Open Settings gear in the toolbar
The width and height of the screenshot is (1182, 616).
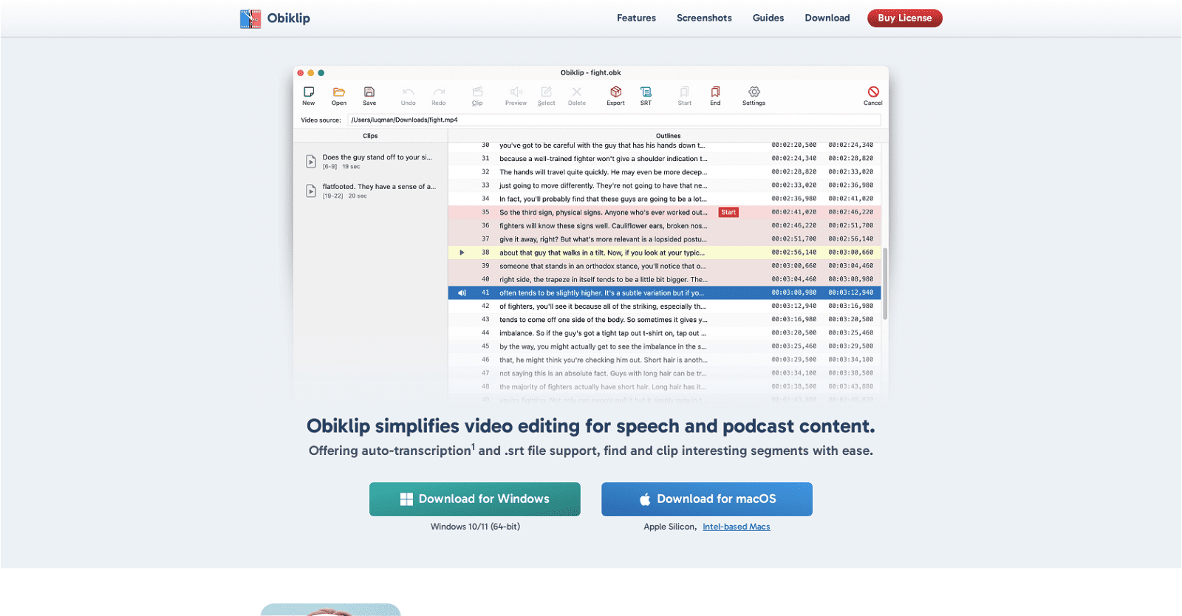754,92
